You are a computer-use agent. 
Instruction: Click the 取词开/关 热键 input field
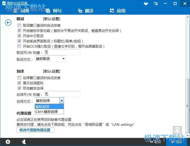(x=62, y=52)
